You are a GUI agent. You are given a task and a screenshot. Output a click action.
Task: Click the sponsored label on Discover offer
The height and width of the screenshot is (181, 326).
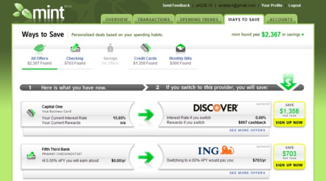(x=263, y=104)
